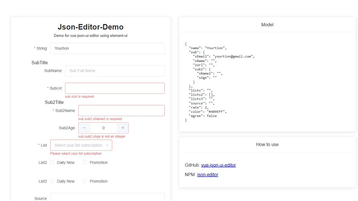Check the List2 Promotion checkbox

click(x=85, y=162)
